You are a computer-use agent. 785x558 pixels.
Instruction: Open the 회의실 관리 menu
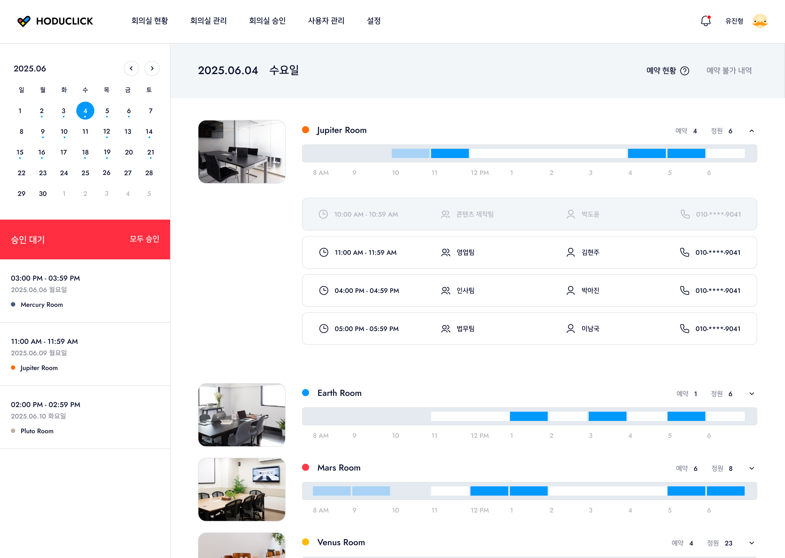click(208, 21)
